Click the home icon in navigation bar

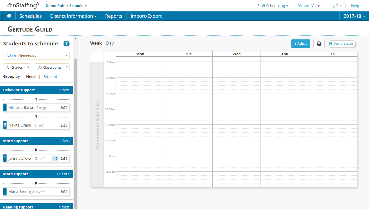[9, 16]
